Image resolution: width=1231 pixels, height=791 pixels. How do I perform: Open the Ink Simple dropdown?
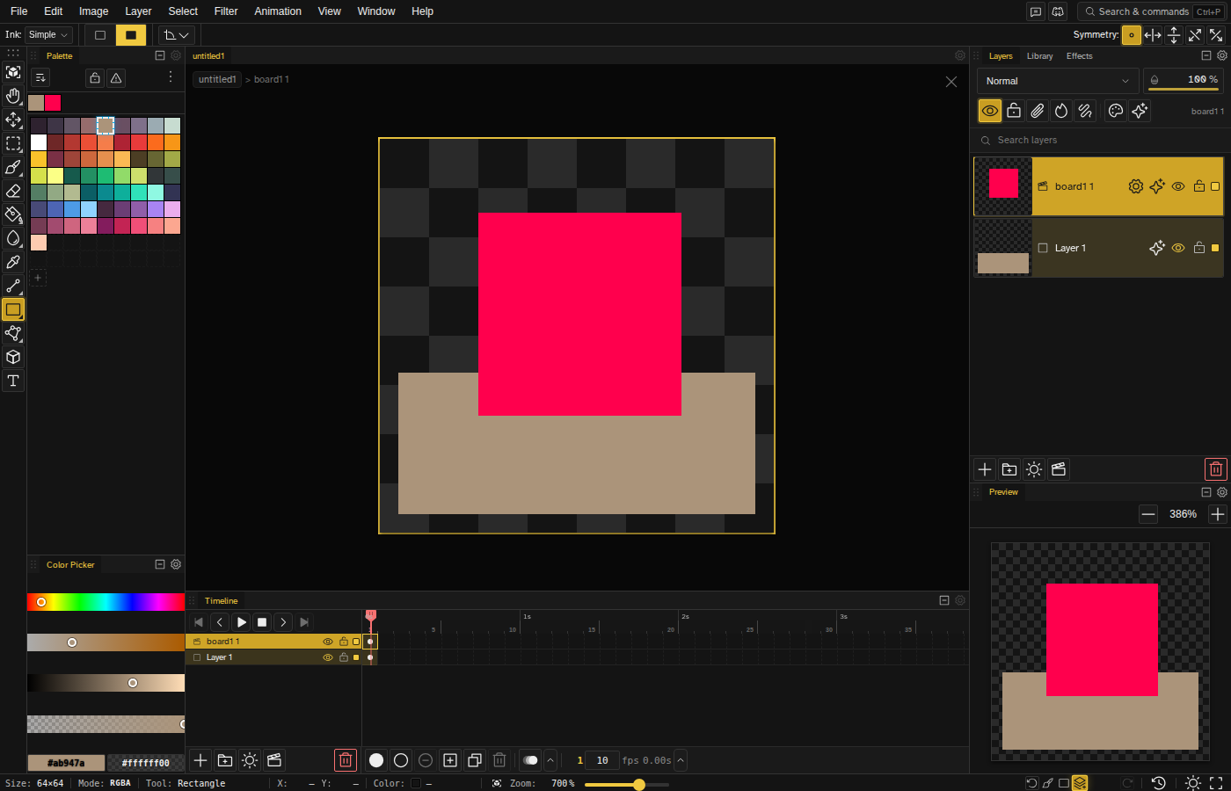point(48,35)
